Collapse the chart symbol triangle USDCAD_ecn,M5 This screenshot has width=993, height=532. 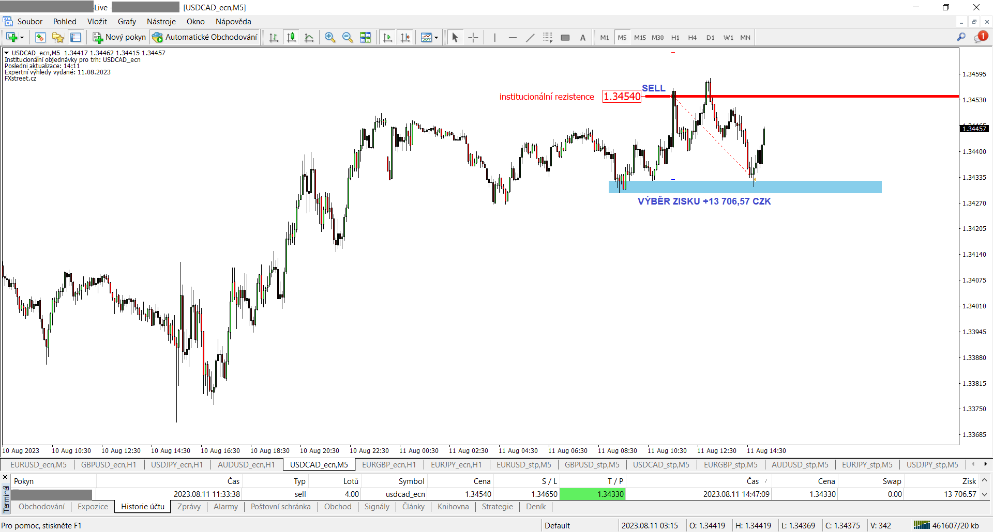7,53
